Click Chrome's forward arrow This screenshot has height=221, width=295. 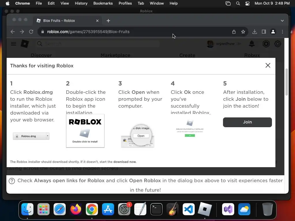tap(22, 32)
